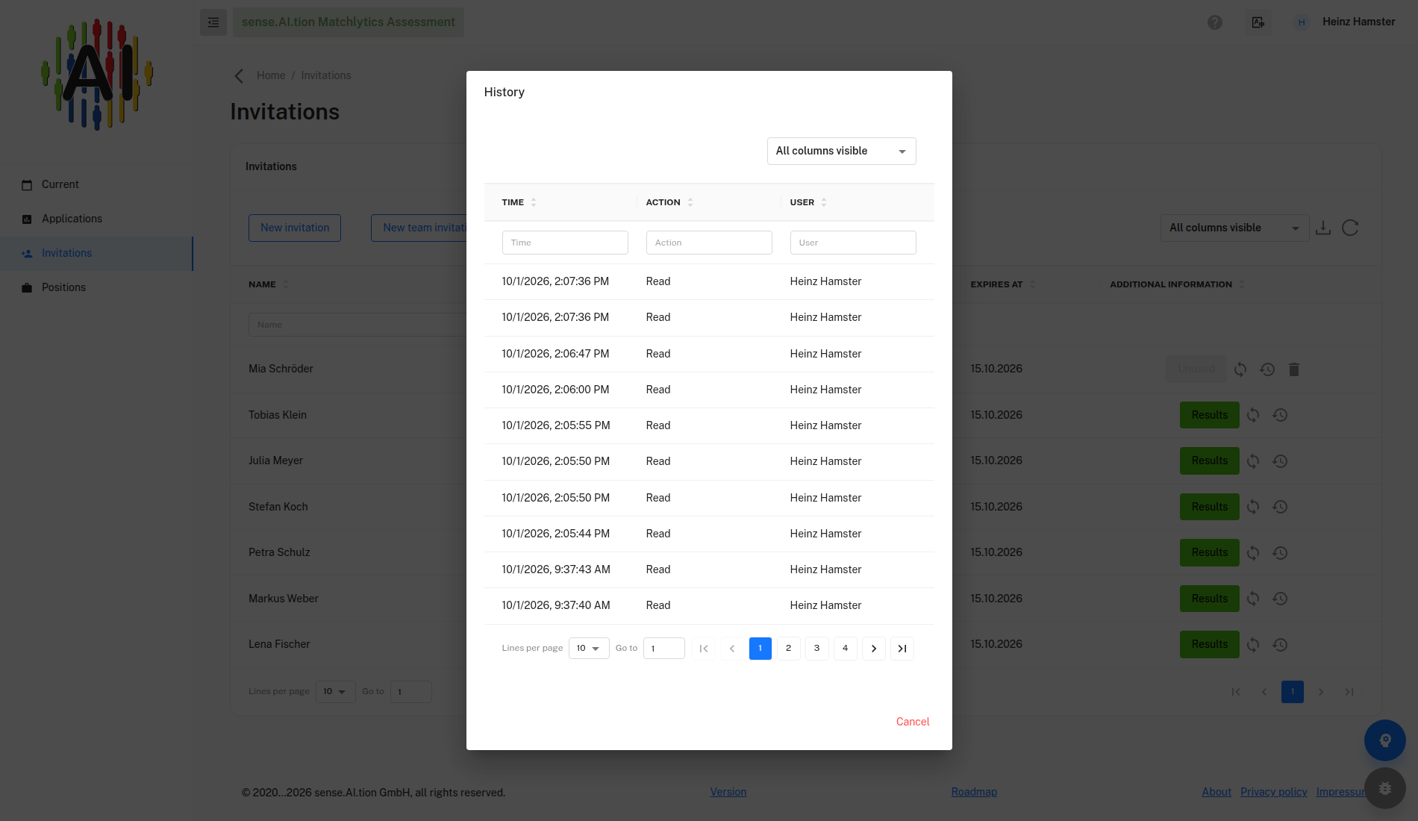Viewport: 1418px width, 821px height.
Task: Go to next page in History pagination
Action: (874, 649)
